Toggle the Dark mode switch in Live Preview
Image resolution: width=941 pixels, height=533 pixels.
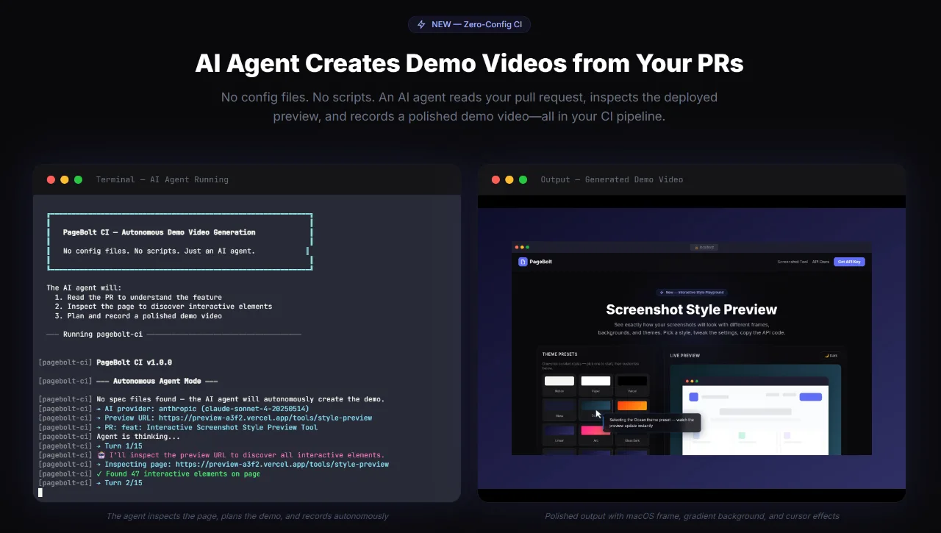831,355
